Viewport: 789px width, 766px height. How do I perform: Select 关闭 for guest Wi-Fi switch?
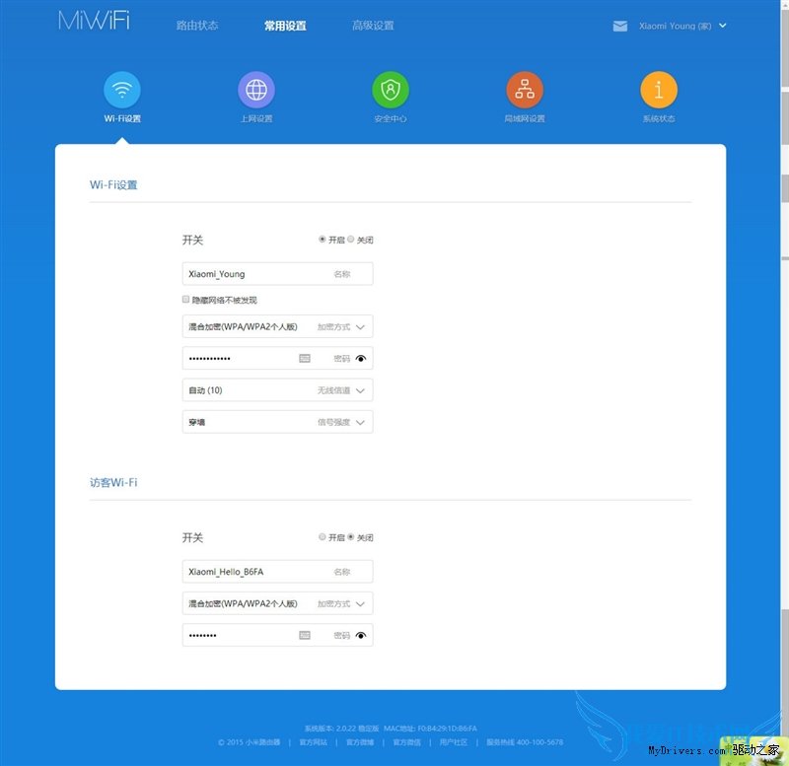click(351, 537)
